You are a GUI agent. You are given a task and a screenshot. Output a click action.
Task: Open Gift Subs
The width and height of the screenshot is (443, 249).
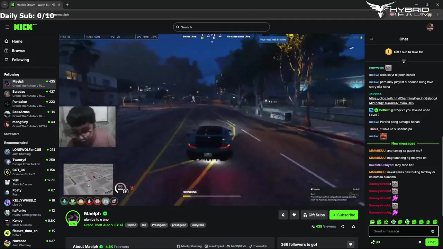click(x=314, y=215)
